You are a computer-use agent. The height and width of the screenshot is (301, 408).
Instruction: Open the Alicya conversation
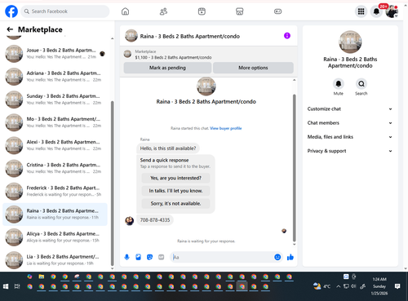tap(55, 237)
